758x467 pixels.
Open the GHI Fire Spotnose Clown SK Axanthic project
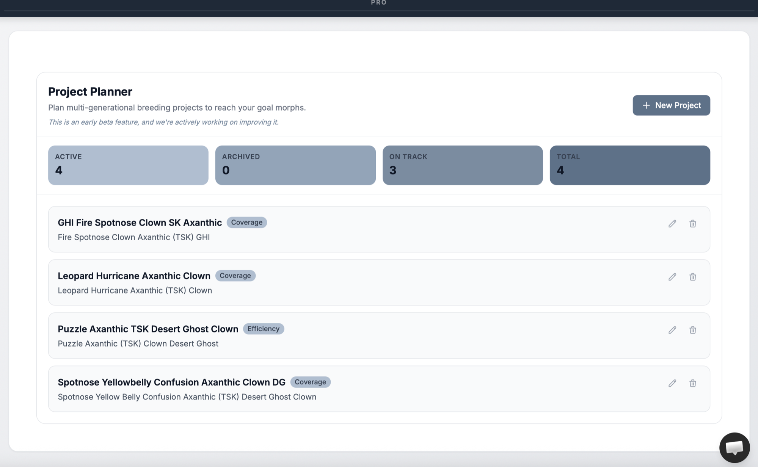[140, 223]
